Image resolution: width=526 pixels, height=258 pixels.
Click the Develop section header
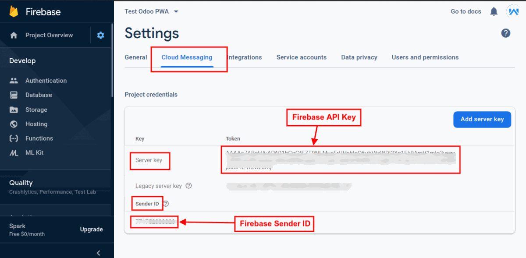[x=22, y=61]
